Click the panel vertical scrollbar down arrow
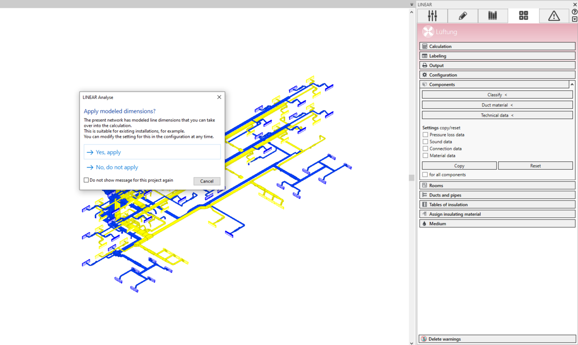578x345 pixels. click(411, 343)
